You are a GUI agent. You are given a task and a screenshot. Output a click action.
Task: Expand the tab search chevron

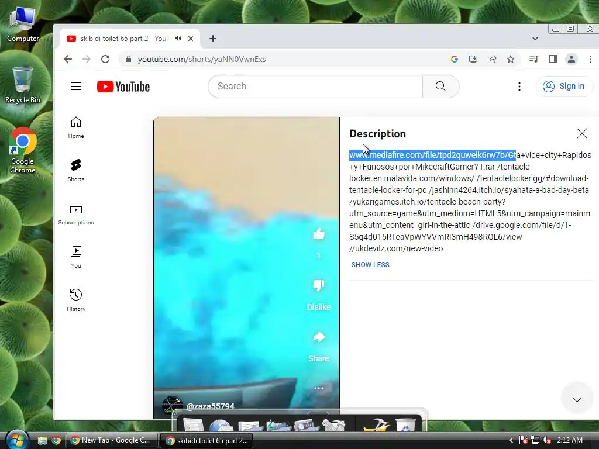[535, 39]
